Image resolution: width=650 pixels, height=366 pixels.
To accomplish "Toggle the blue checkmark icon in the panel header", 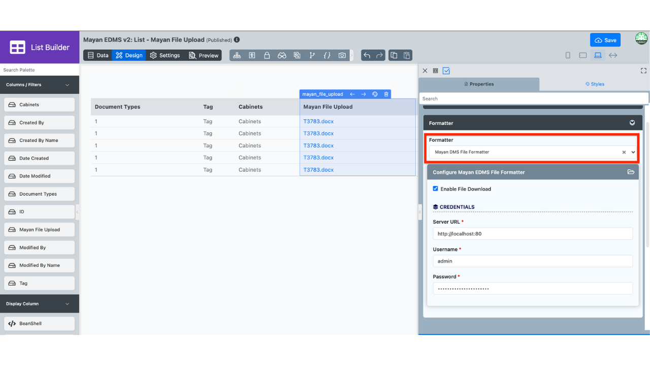I will point(446,71).
